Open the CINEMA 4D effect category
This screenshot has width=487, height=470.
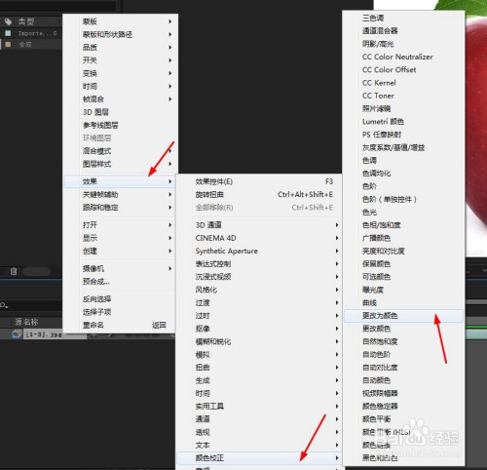pyautogui.click(x=259, y=238)
